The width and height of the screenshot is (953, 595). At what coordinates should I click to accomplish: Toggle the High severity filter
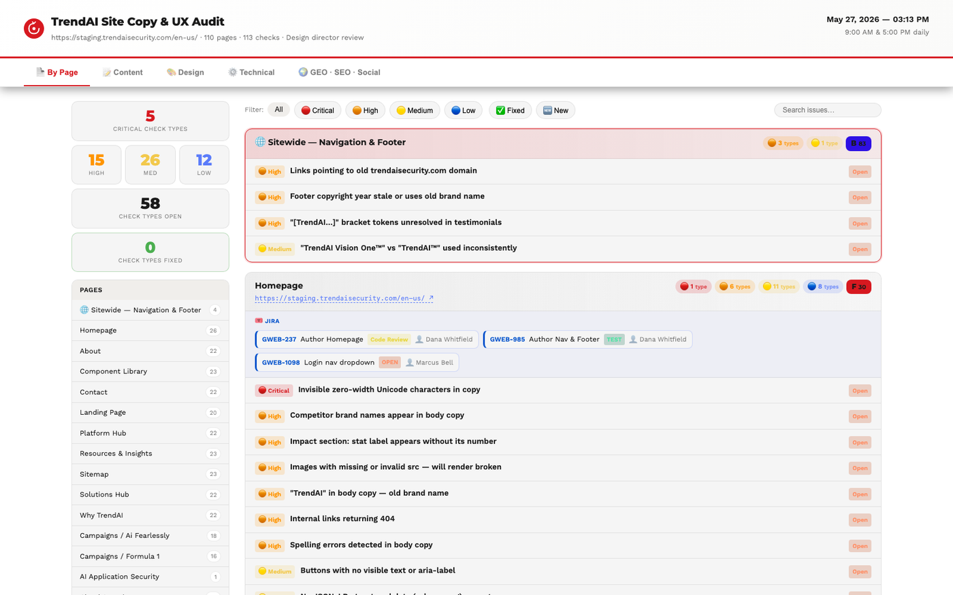tap(366, 110)
